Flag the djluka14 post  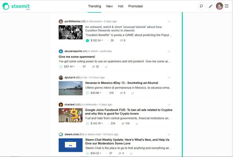click(x=169, y=78)
